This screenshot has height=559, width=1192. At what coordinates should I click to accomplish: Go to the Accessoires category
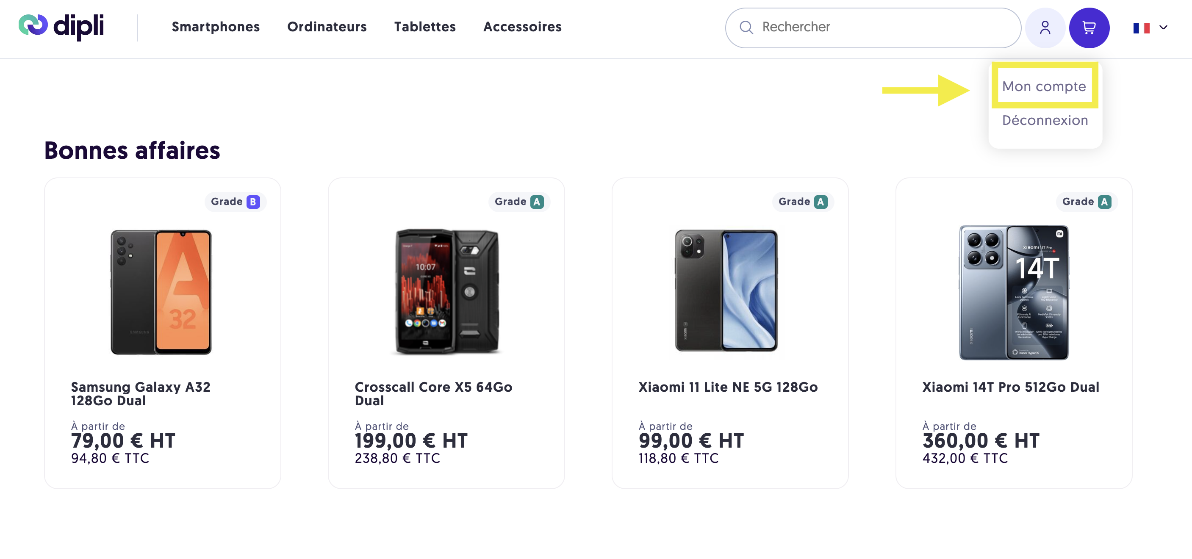pyautogui.click(x=522, y=27)
